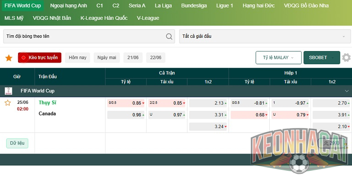352x176 pixels.
Task: Open the settings gear icon
Action: (346, 58)
